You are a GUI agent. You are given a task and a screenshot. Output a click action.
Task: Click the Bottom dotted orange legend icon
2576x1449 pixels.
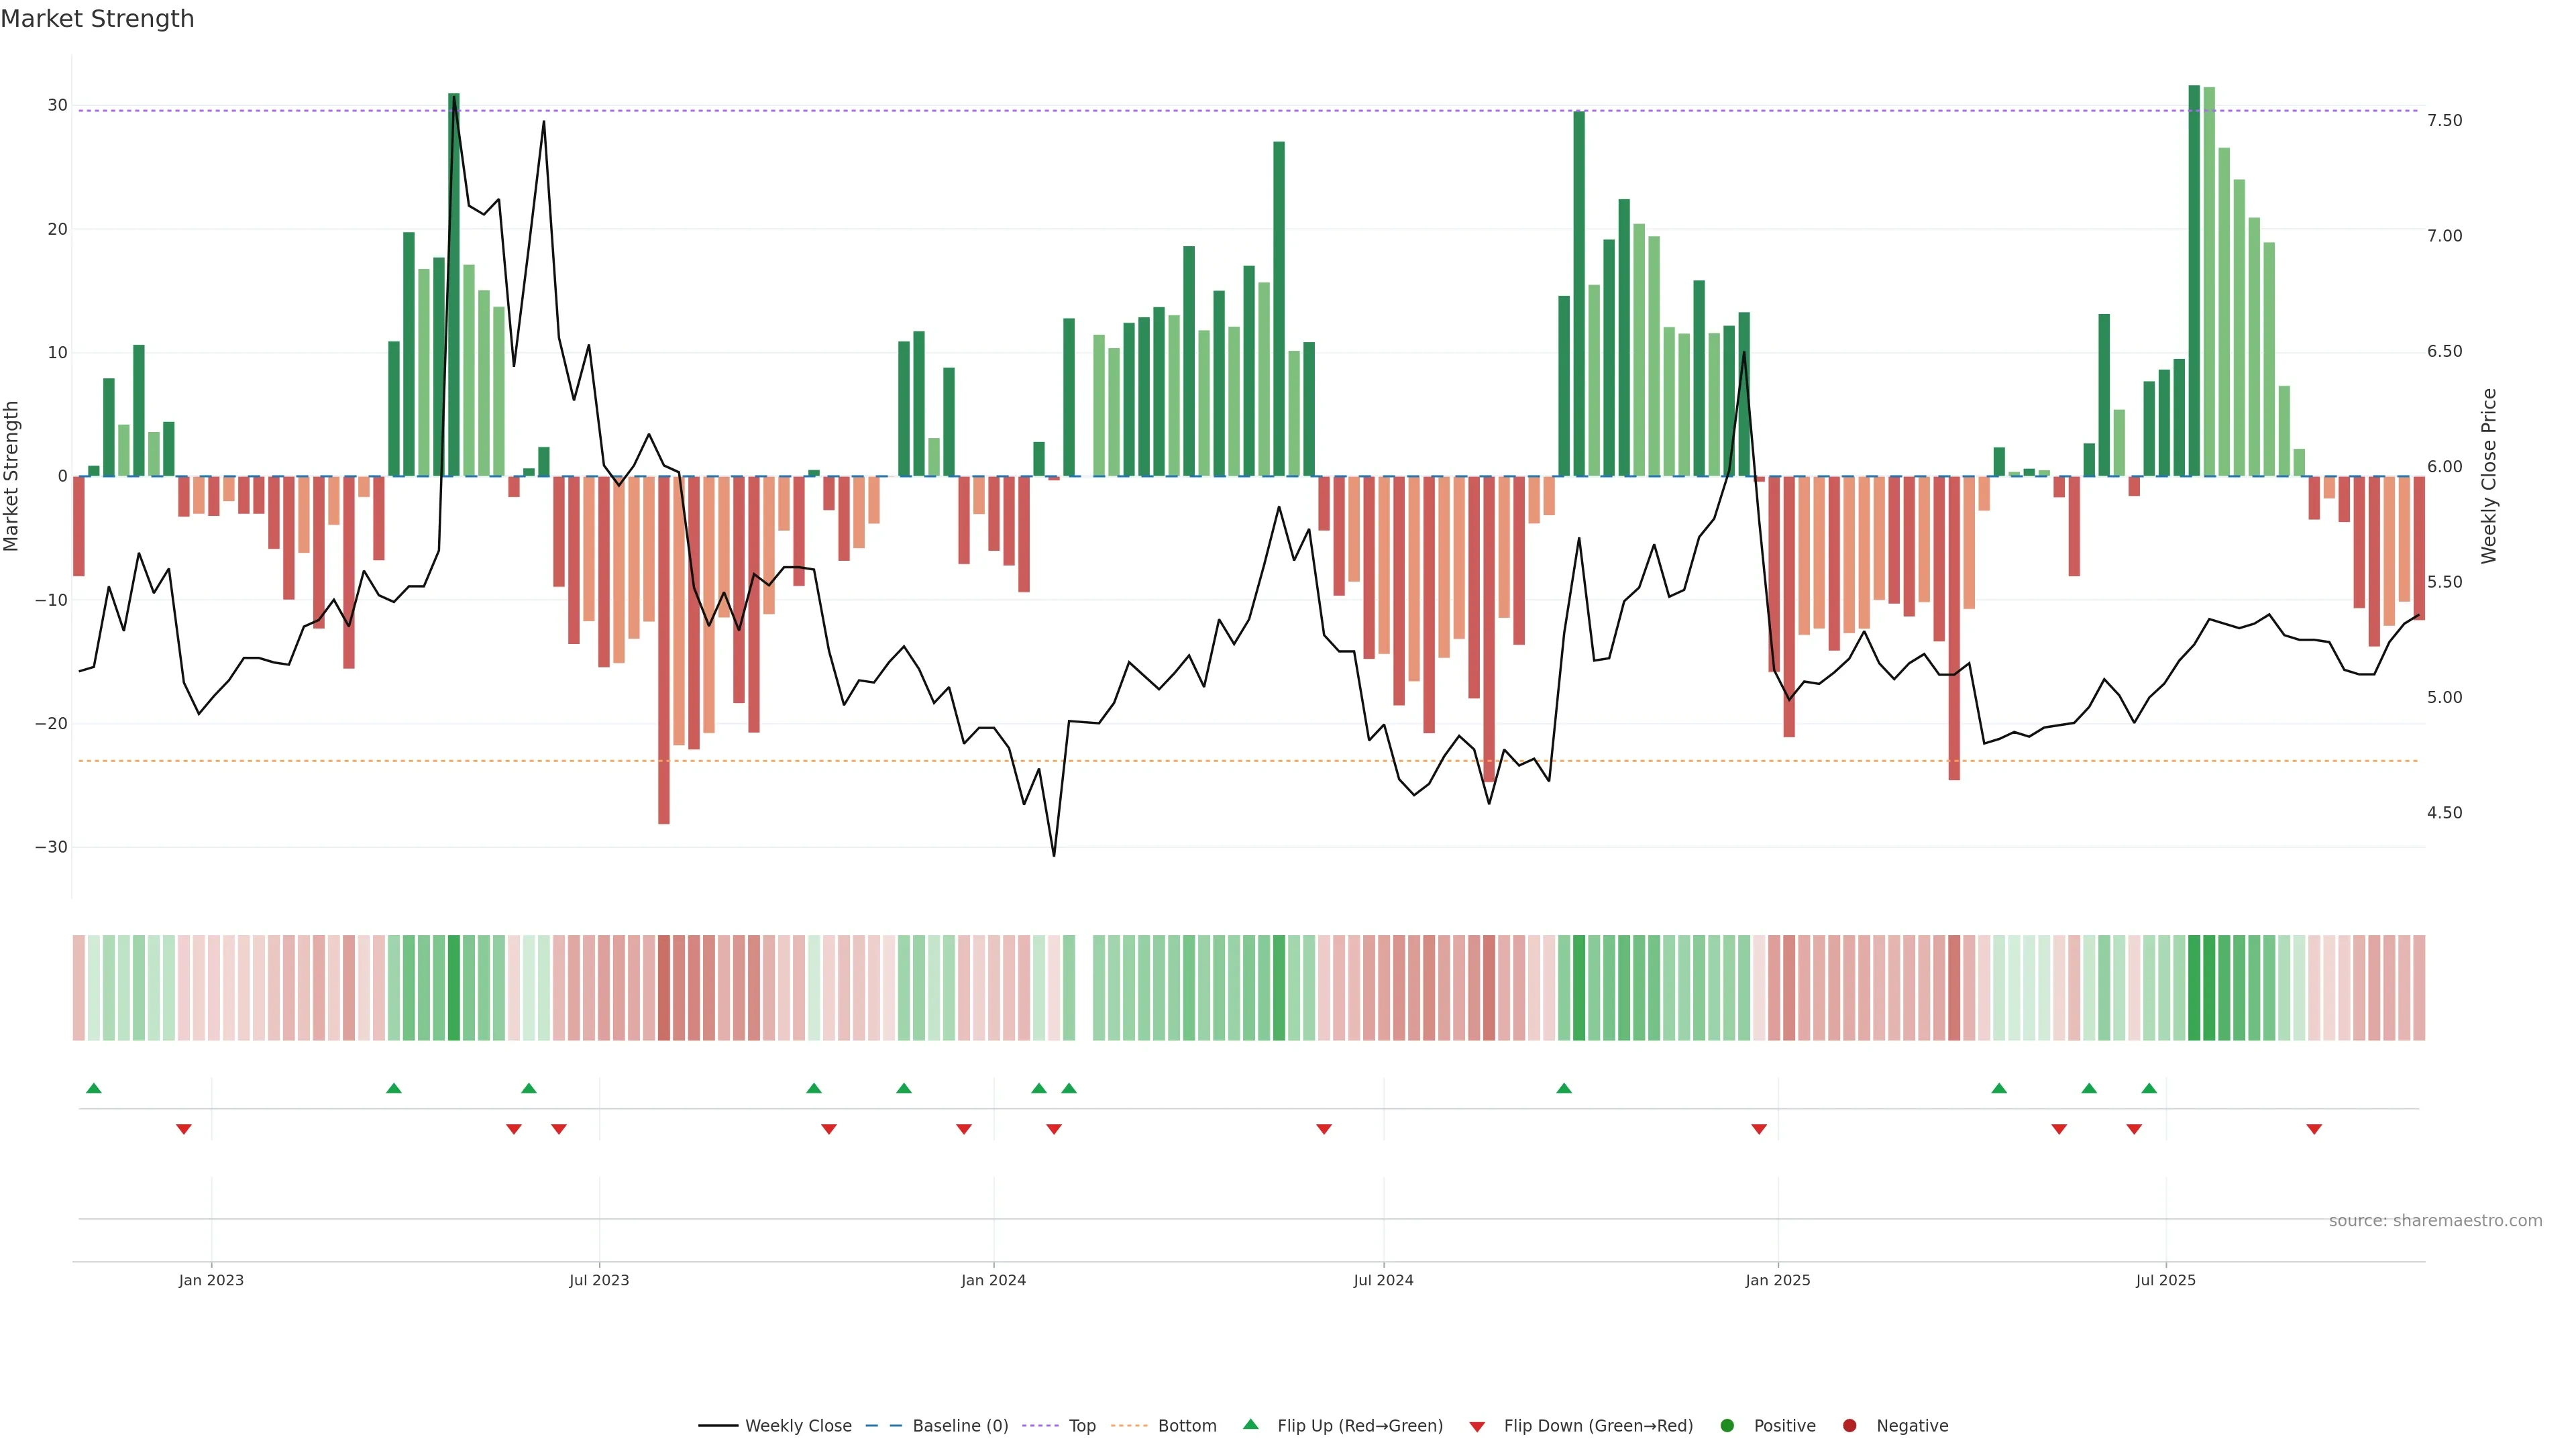(x=1129, y=1426)
